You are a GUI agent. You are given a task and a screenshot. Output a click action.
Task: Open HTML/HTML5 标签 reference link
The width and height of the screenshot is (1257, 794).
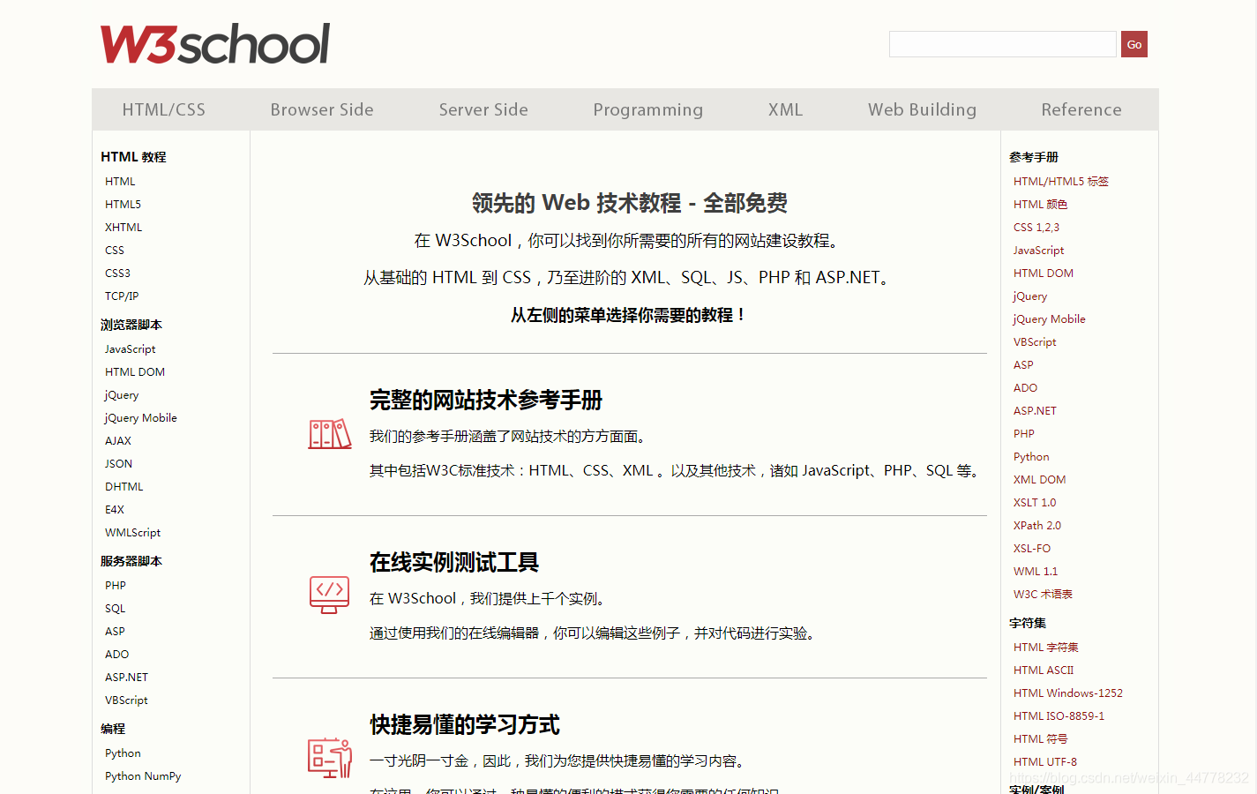[x=1061, y=181]
